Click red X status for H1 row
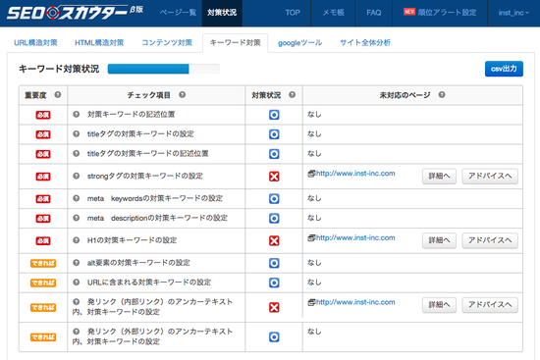540x360 pixels. coord(274,241)
